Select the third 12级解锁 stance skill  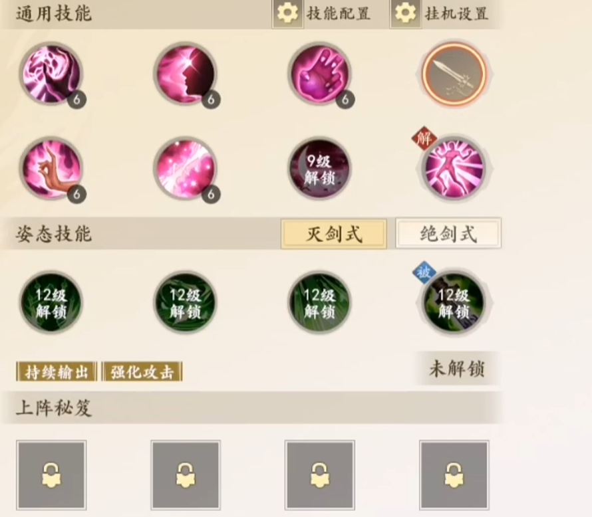pyautogui.click(x=319, y=302)
